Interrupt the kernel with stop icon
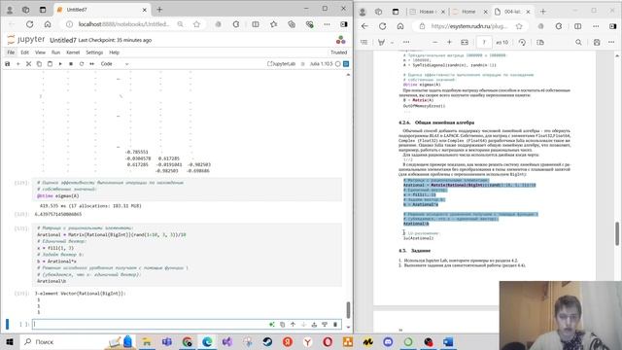Image resolution: width=622 pixels, height=350 pixels. pos(71,63)
